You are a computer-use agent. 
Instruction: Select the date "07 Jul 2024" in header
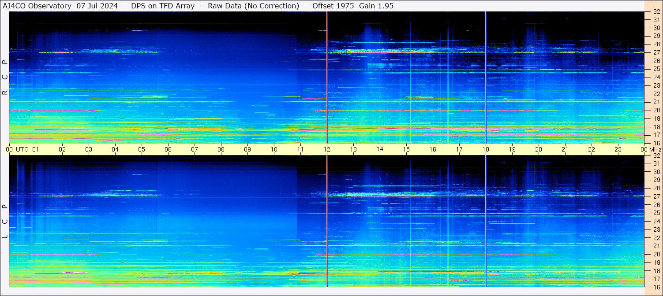(97, 6)
